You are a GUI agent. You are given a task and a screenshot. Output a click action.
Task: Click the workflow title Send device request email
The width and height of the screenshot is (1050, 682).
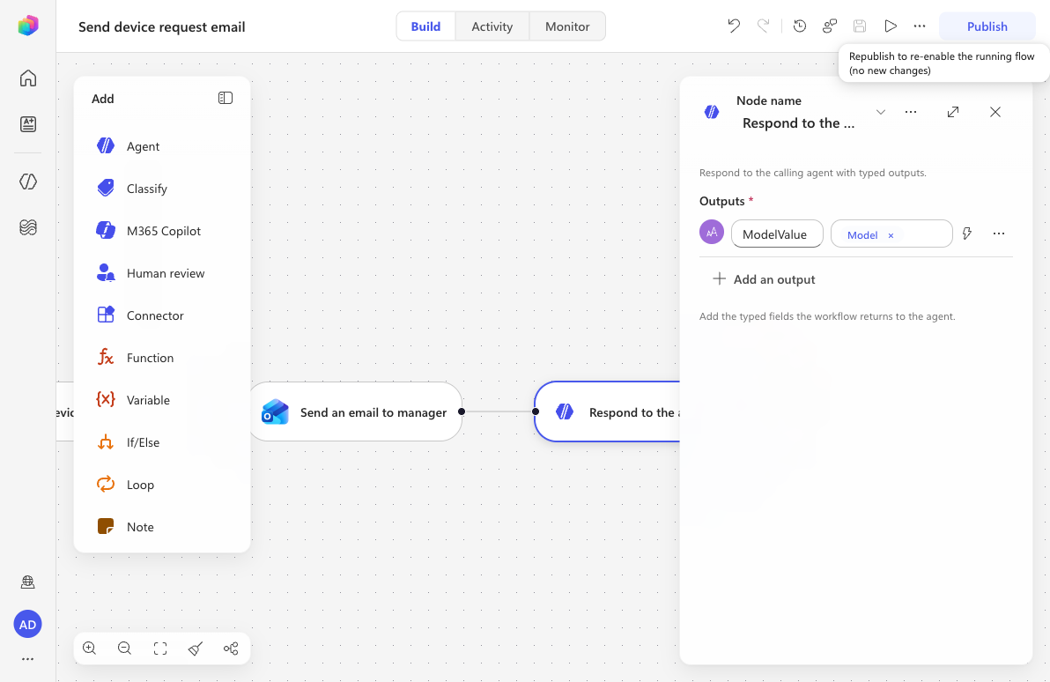click(161, 26)
